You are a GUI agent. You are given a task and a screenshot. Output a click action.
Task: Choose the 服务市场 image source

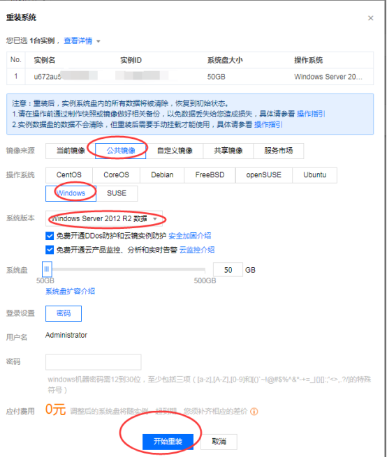279,151
